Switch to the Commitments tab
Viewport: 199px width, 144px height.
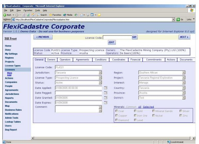(x=154, y=60)
